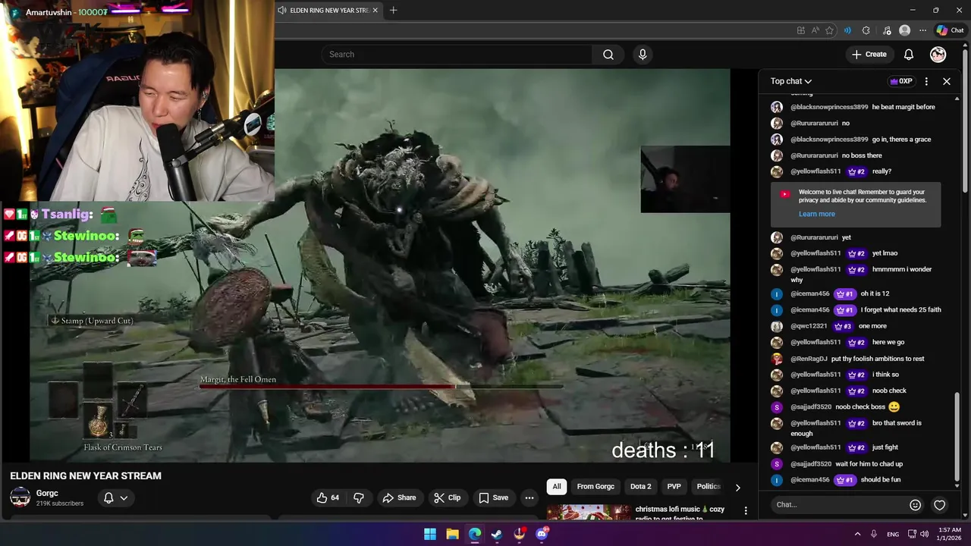Screen dimensions: 971x546
Task: Select the From Gorgc chip
Action: click(x=595, y=487)
